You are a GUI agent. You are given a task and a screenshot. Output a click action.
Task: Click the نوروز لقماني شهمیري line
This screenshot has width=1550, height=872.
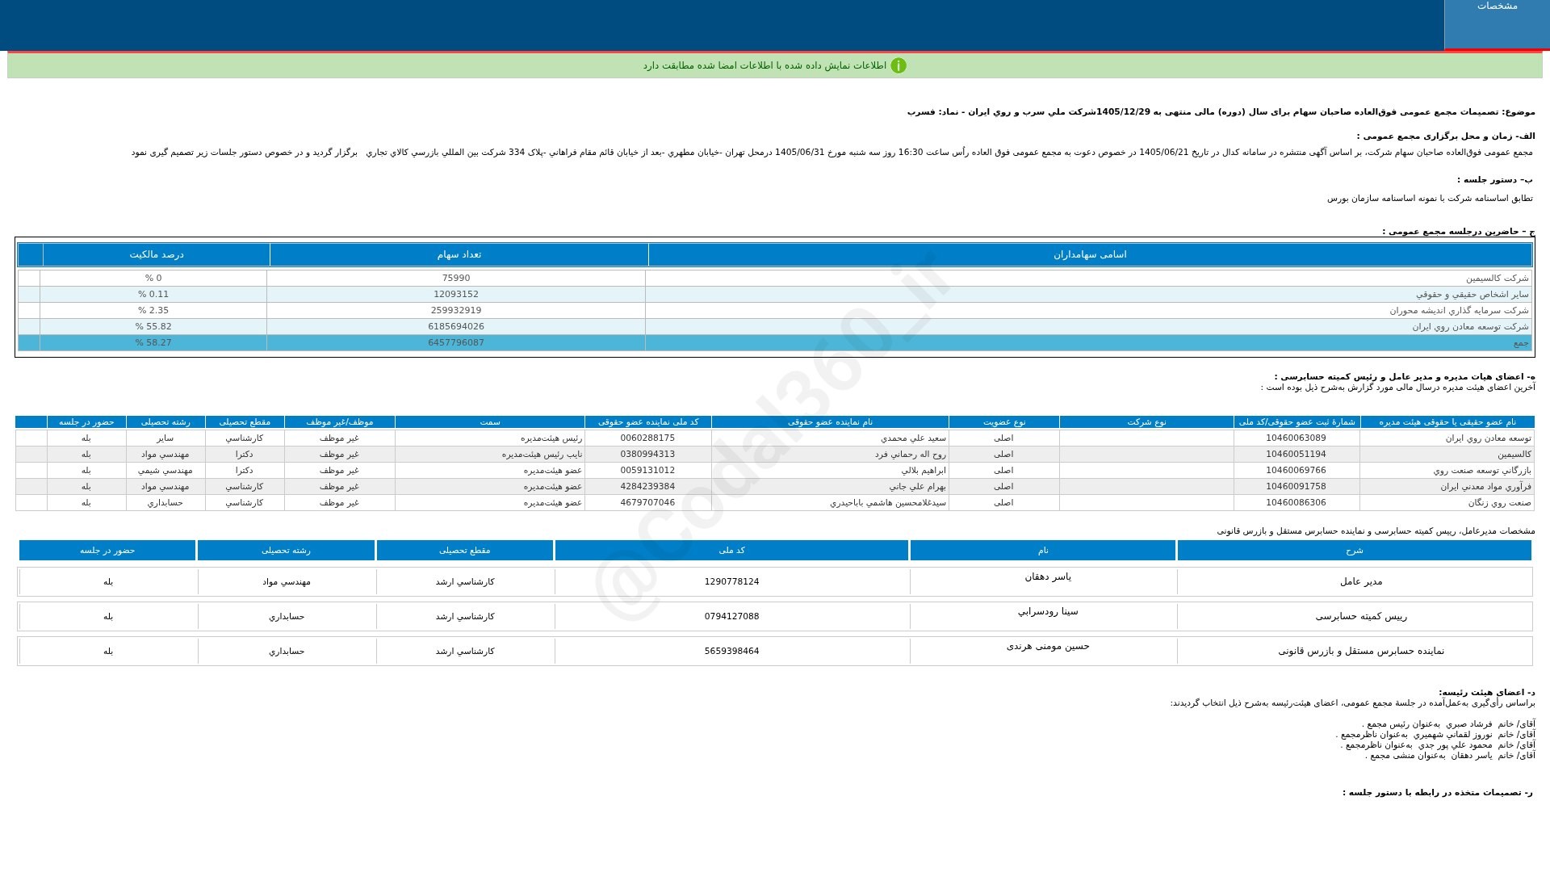click(x=1435, y=735)
